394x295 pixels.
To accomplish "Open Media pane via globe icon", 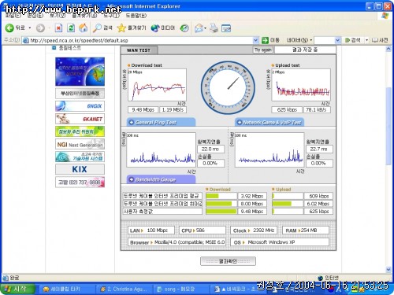I will [x=163, y=28].
